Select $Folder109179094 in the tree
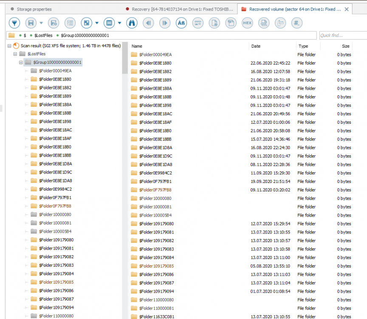367x319 pixels. pyautogui.click(x=56, y=307)
